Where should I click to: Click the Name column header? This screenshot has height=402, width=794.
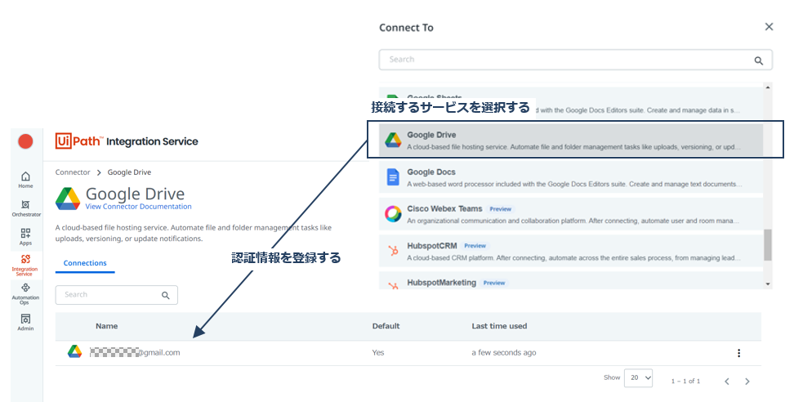pyautogui.click(x=106, y=326)
